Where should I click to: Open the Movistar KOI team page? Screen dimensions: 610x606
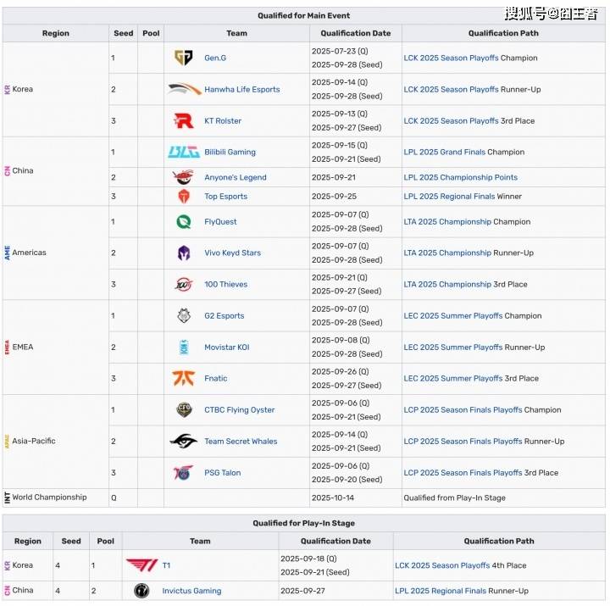click(226, 347)
